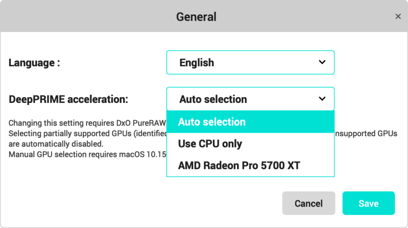Click the Language label text
Screen dimensions: 408x228
pyautogui.click(x=34, y=63)
